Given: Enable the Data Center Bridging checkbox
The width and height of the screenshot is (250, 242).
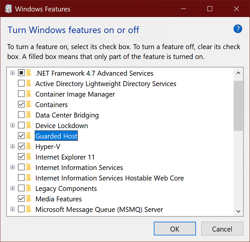Looking at the screenshot, I should click(21, 115).
